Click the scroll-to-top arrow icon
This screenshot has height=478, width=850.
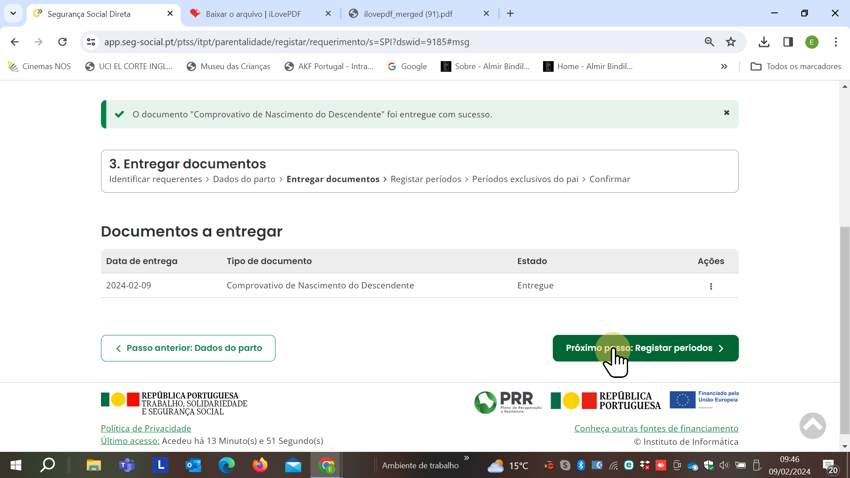click(x=812, y=426)
